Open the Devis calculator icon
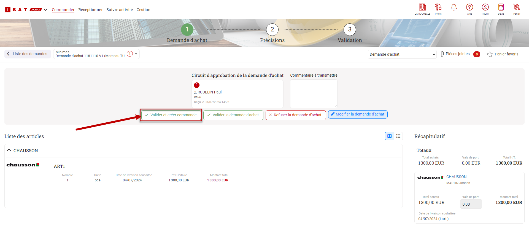Image resolution: width=529 pixels, height=231 pixels. 501,7
